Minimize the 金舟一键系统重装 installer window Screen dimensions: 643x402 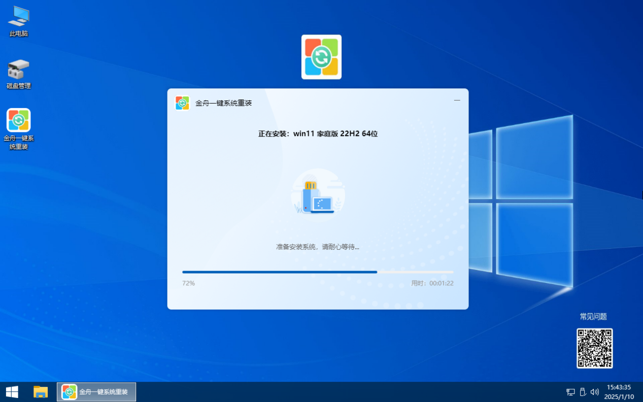click(x=457, y=100)
